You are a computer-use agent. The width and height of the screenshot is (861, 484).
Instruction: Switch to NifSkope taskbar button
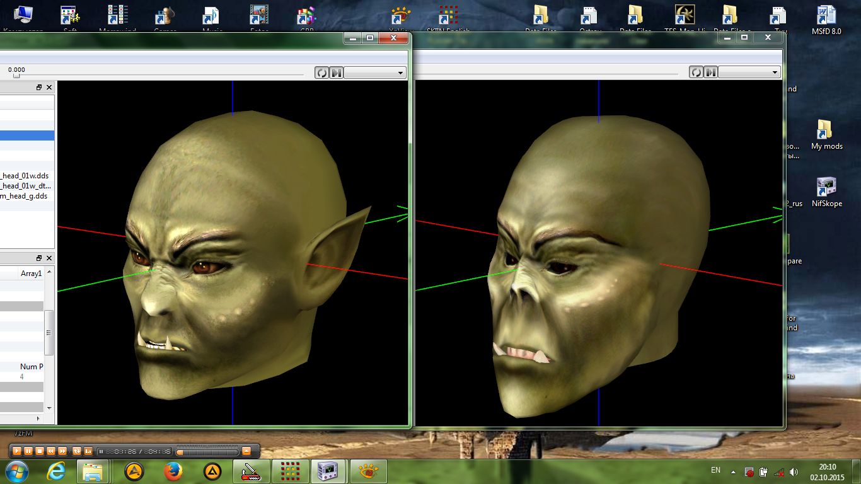click(329, 471)
